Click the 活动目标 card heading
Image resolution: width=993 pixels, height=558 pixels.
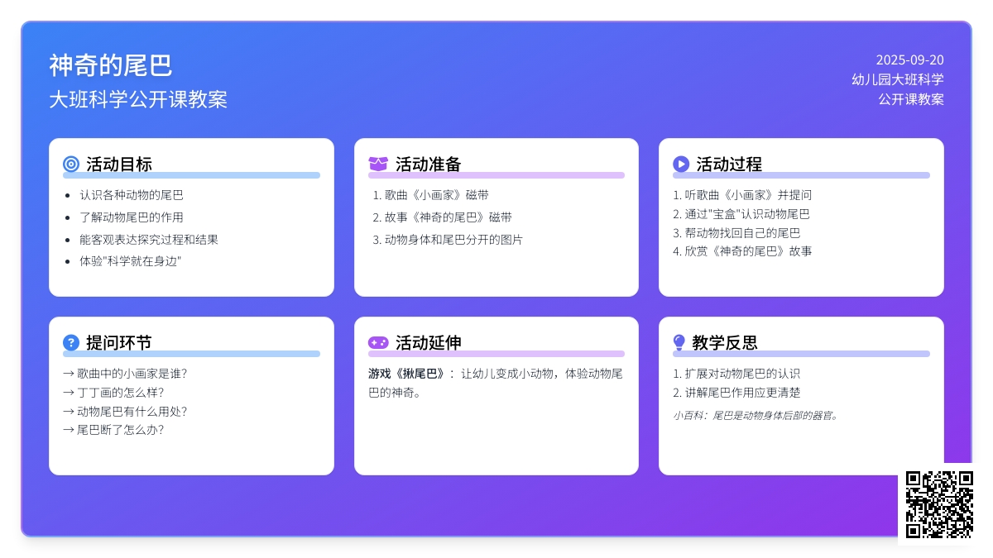(119, 165)
